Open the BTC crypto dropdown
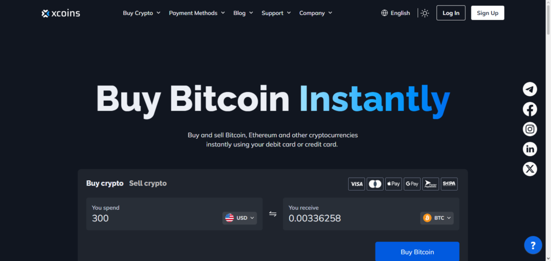Screen dimensions: 551x261 pos(437,218)
